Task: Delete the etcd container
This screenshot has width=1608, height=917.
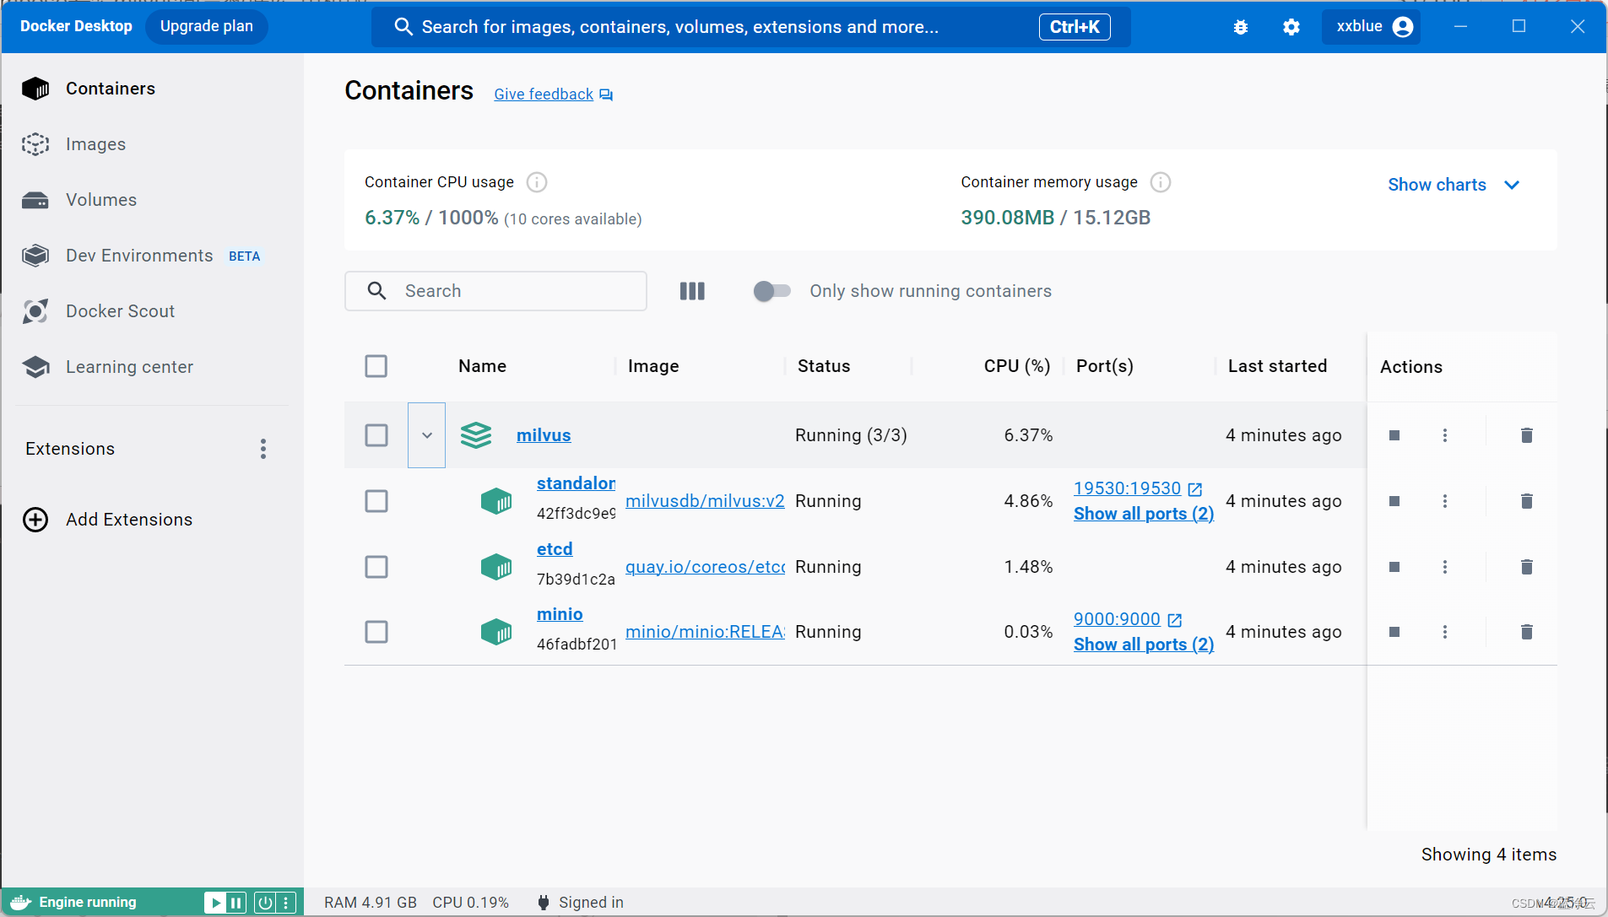Action: point(1527,567)
